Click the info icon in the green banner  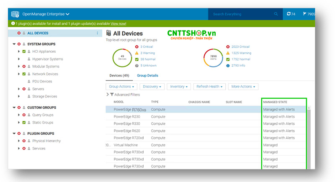point(13,23)
